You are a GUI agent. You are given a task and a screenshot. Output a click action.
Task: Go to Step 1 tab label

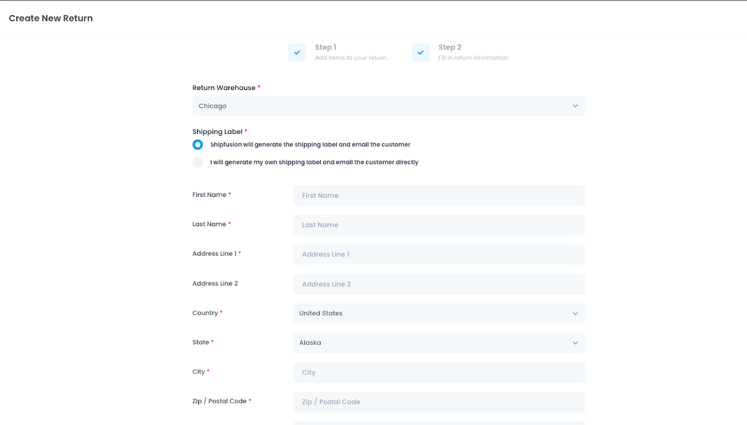(325, 47)
